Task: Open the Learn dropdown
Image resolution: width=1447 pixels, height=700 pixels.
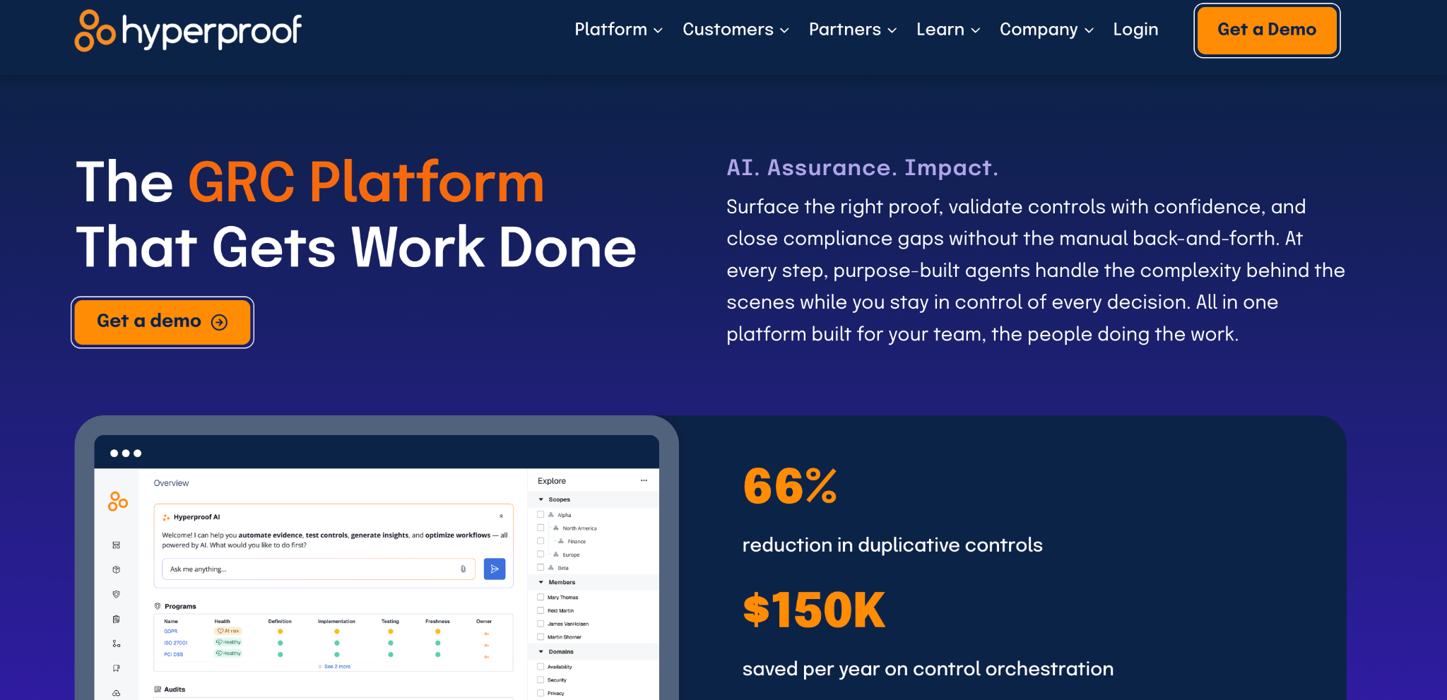Action: pyautogui.click(x=948, y=30)
